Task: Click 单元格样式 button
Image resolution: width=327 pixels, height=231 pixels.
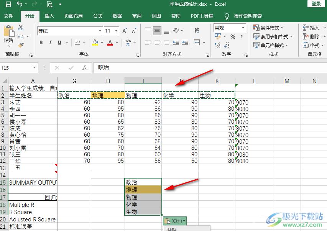Action: 271,45
